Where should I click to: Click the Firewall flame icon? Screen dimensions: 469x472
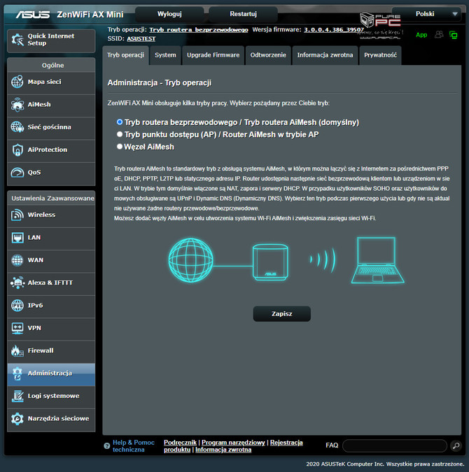17,351
